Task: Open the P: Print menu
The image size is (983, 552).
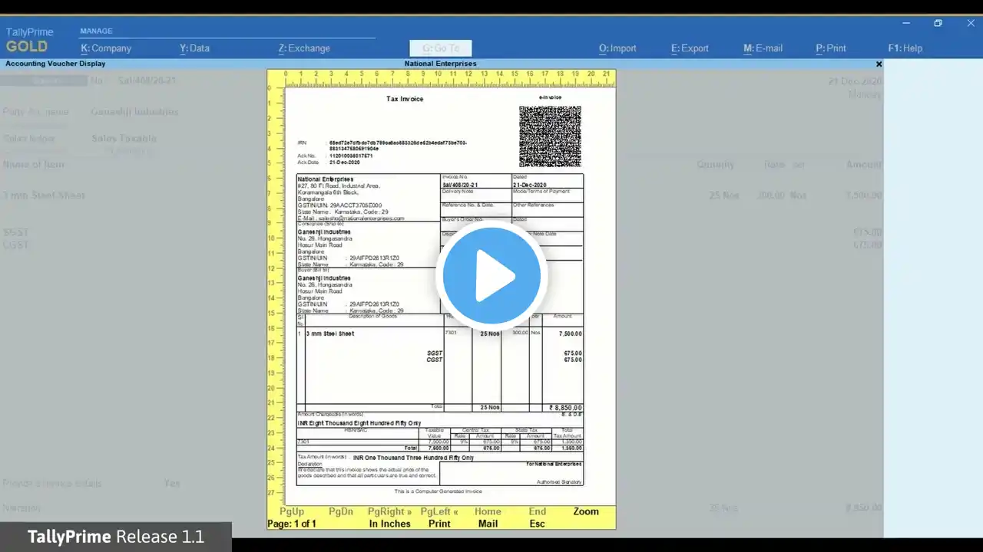Action: point(831,48)
